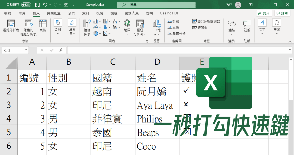Switch to the Review tab (校閱)
294x155 pixels.
click(100, 13)
